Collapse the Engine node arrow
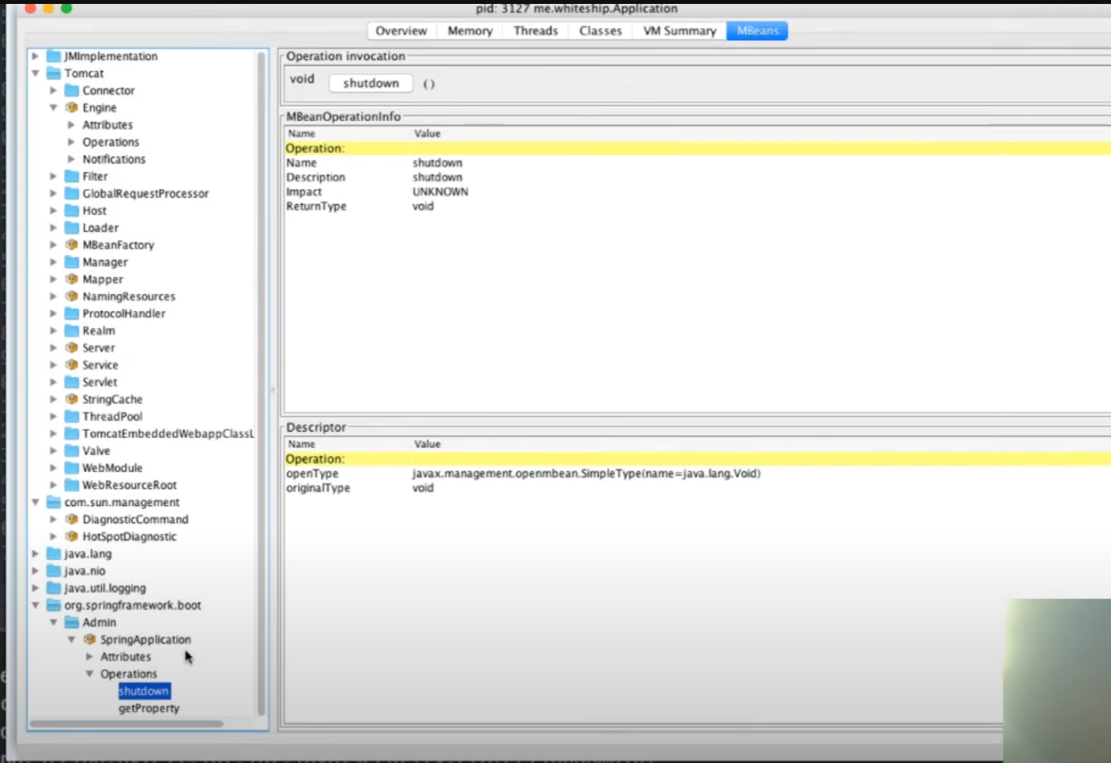The width and height of the screenshot is (1111, 763). click(x=53, y=108)
